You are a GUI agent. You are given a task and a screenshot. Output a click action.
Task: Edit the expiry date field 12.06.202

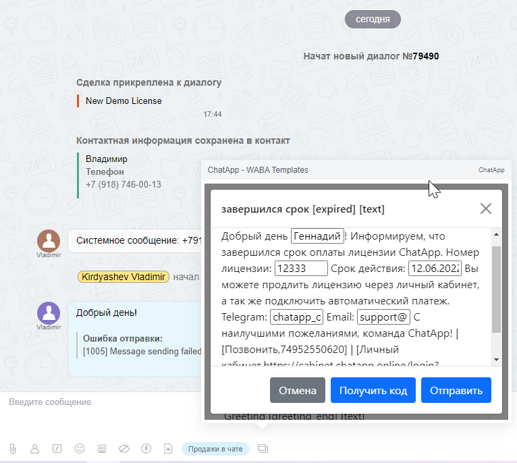435,269
